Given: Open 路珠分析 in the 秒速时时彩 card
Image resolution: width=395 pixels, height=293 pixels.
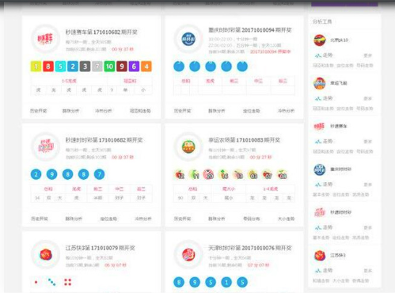Looking at the screenshot, I should [74, 219].
